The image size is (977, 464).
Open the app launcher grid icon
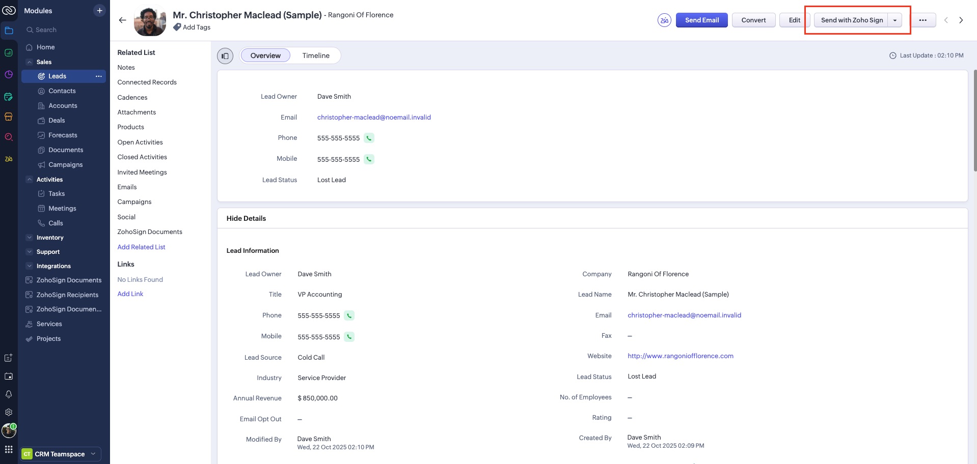[9, 449]
